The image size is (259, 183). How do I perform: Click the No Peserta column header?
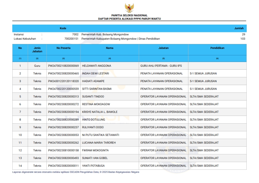pos(63,48)
